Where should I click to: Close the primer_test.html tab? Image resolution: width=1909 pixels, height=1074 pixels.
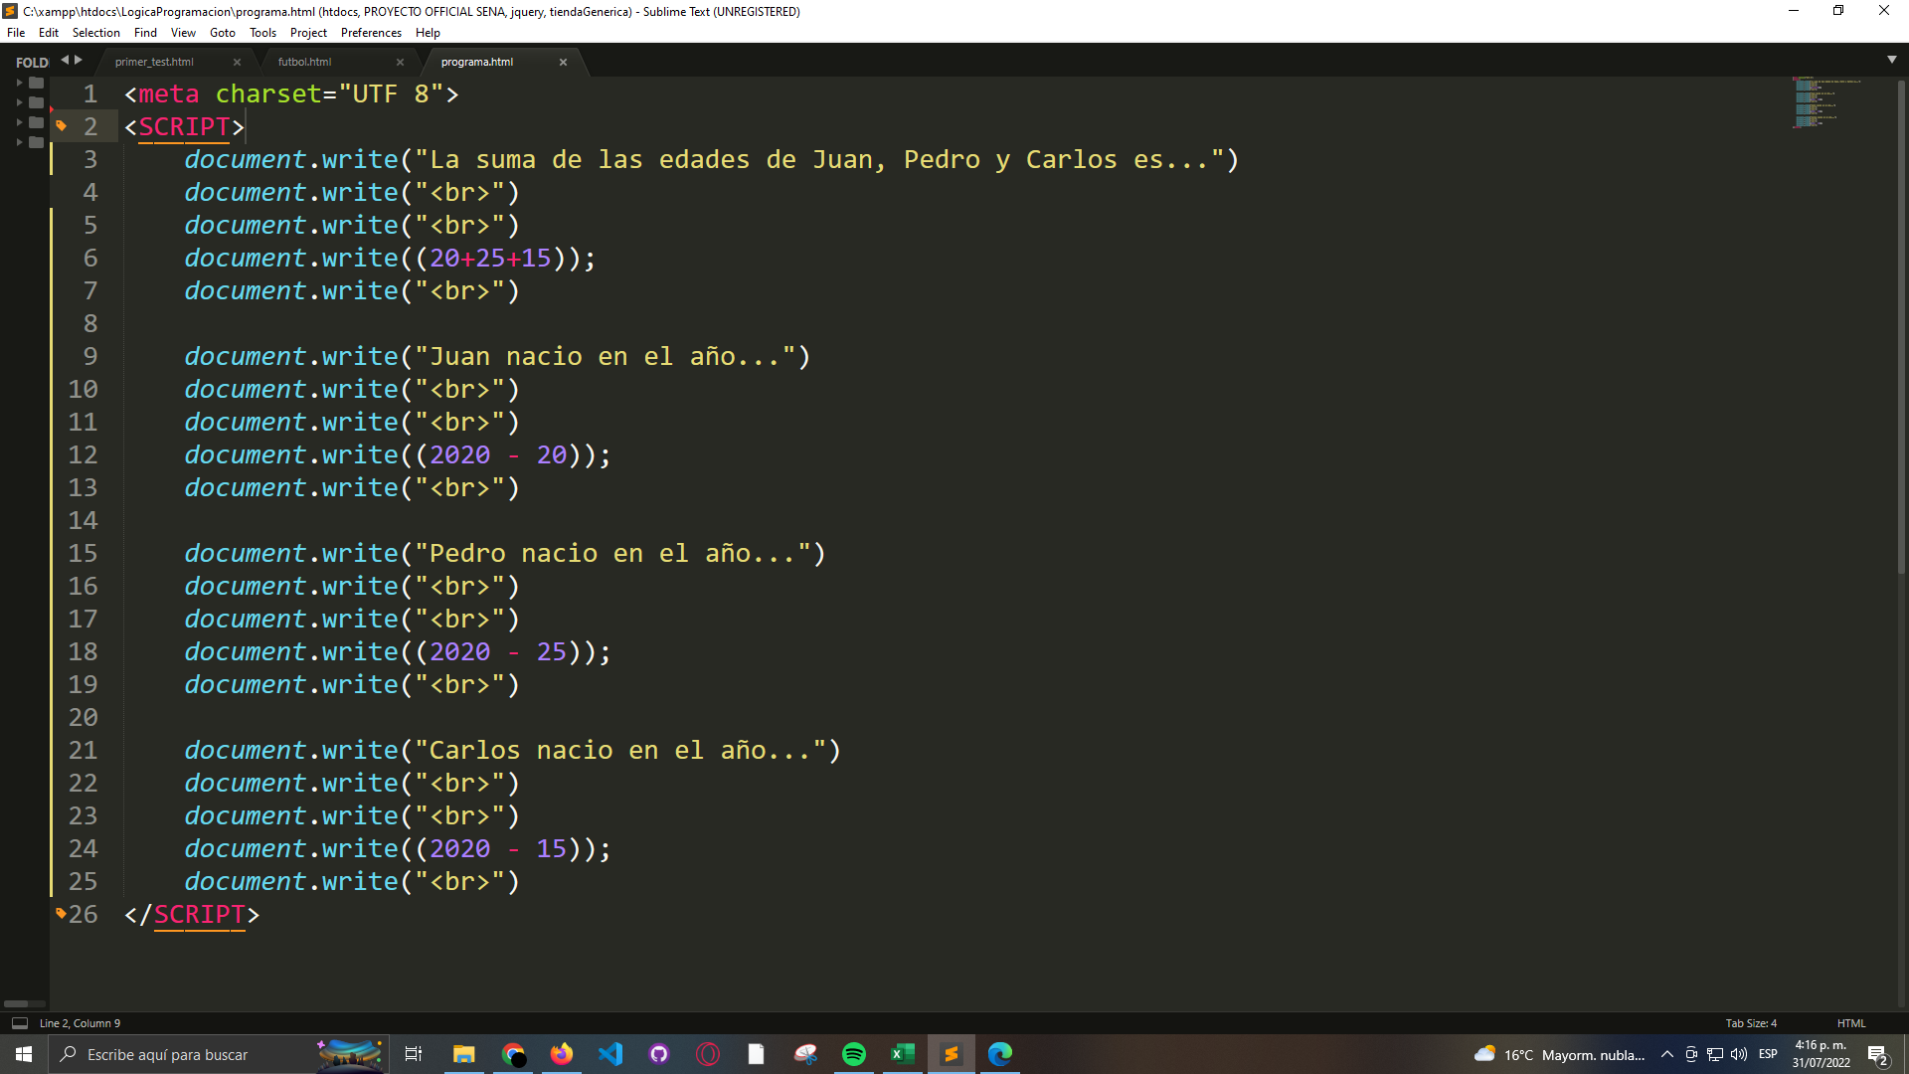click(237, 62)
